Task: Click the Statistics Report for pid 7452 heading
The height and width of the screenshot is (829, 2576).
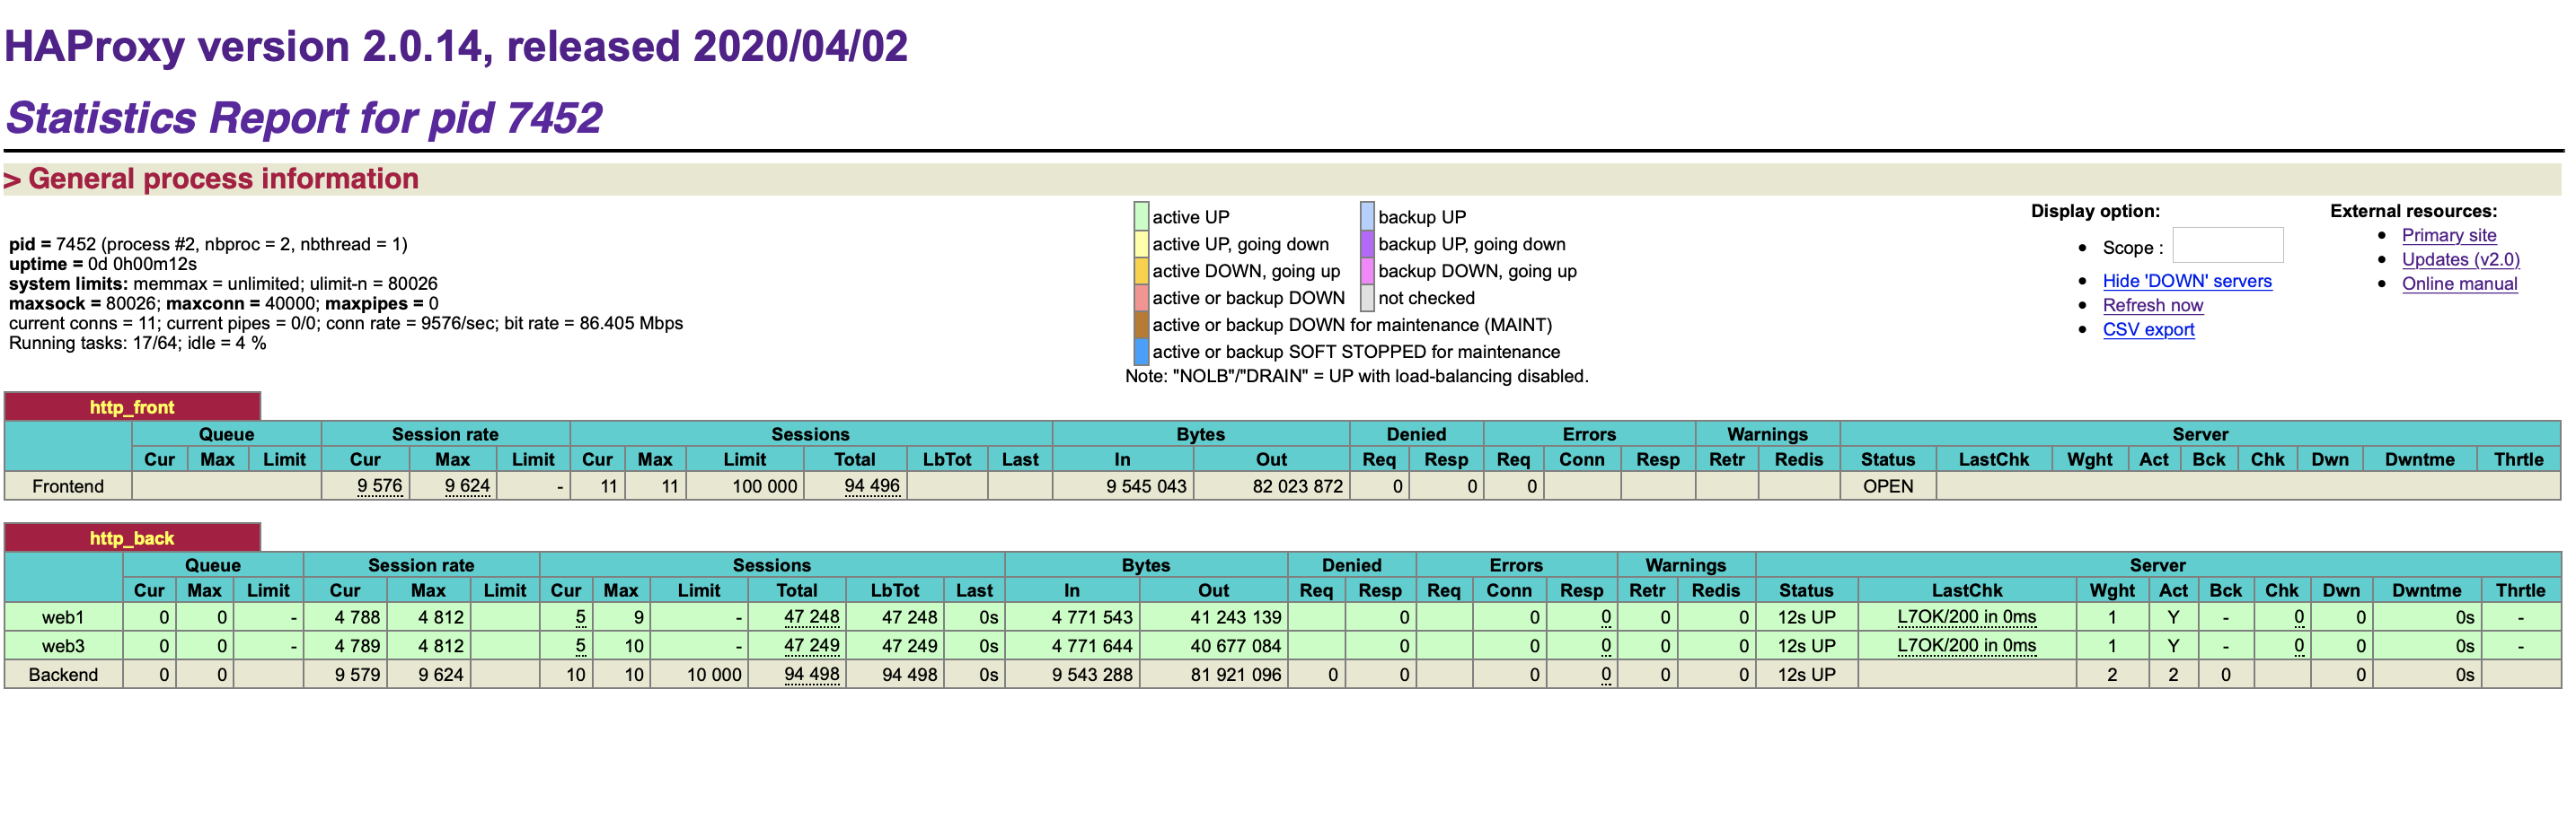Action: click(304, 118)
